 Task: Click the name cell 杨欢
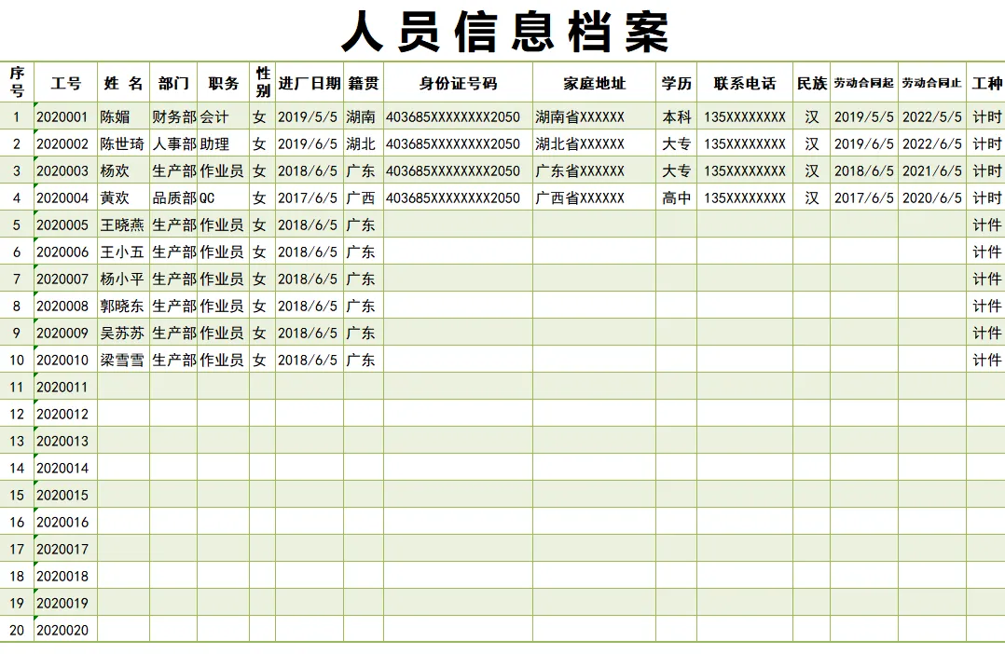(x=124, y=170)
